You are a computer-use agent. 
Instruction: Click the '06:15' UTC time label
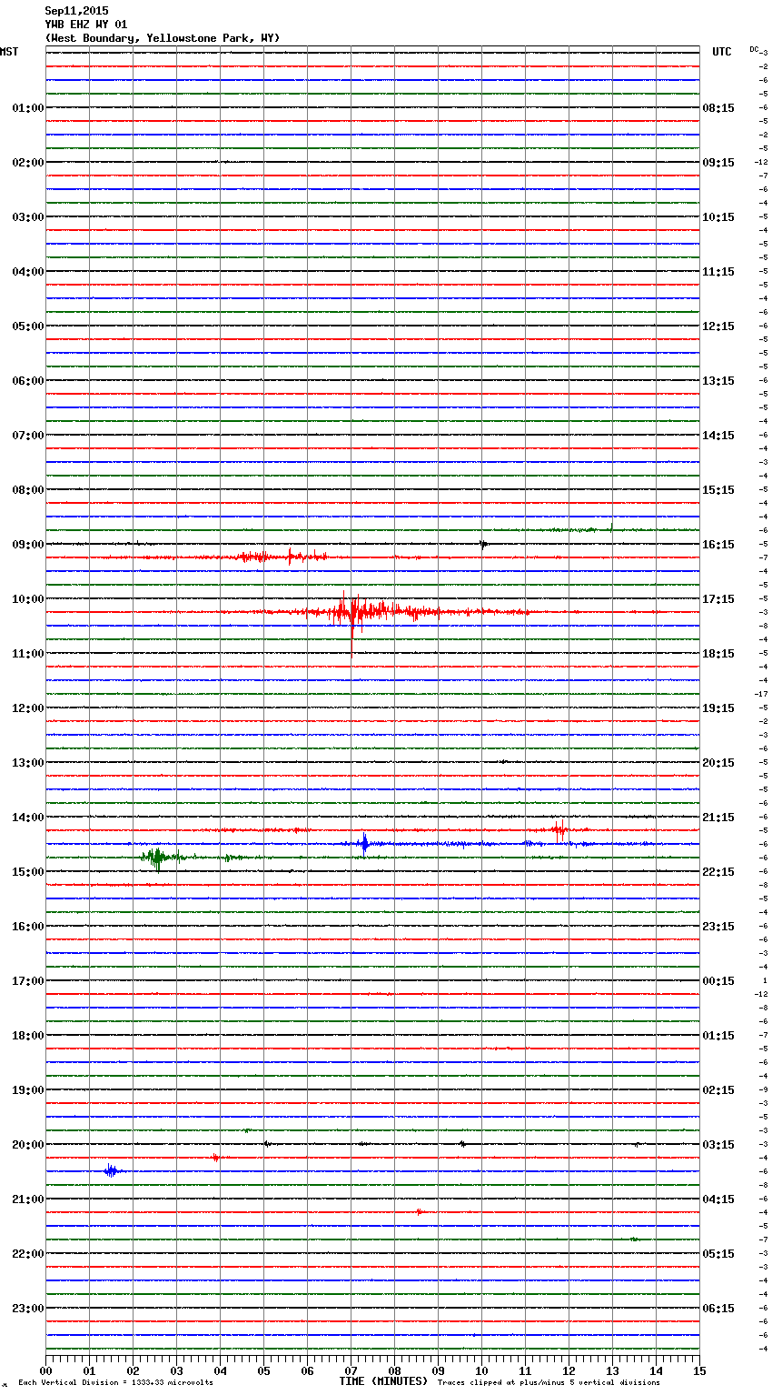click(x=718, y=1309)
